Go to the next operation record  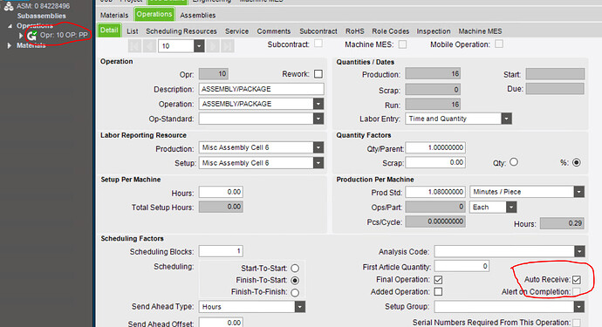click(213, 46)
